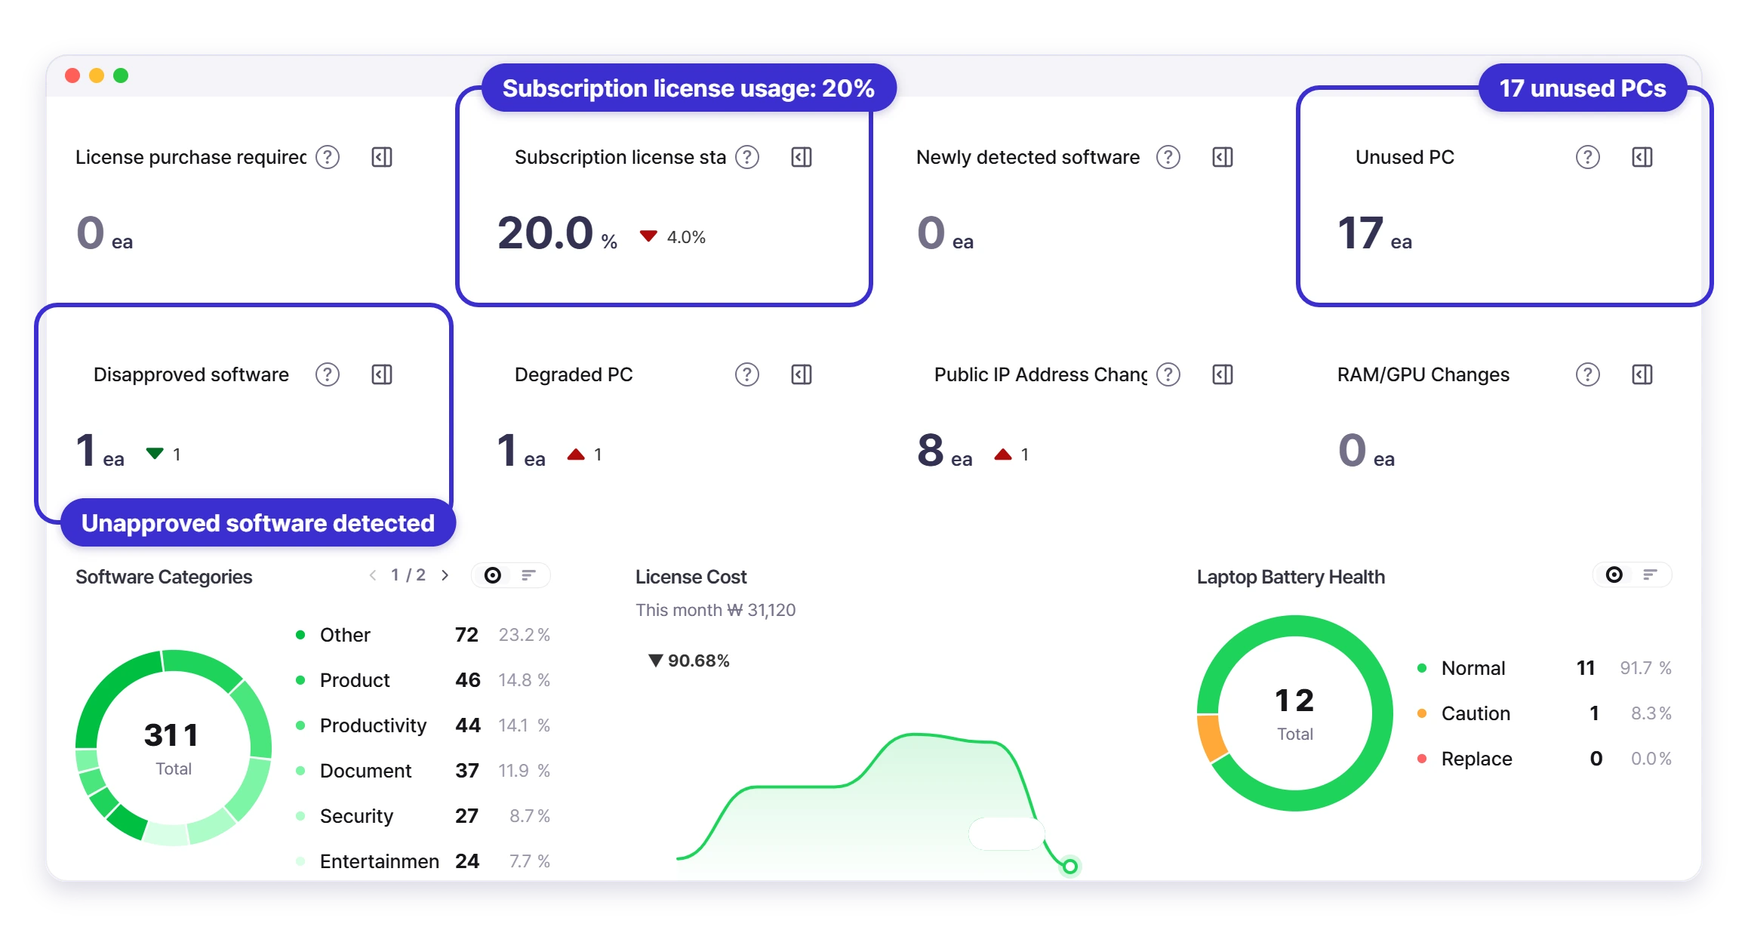
Task: Open Public IP Address Changes side panel
Action: coord(1223,374)
